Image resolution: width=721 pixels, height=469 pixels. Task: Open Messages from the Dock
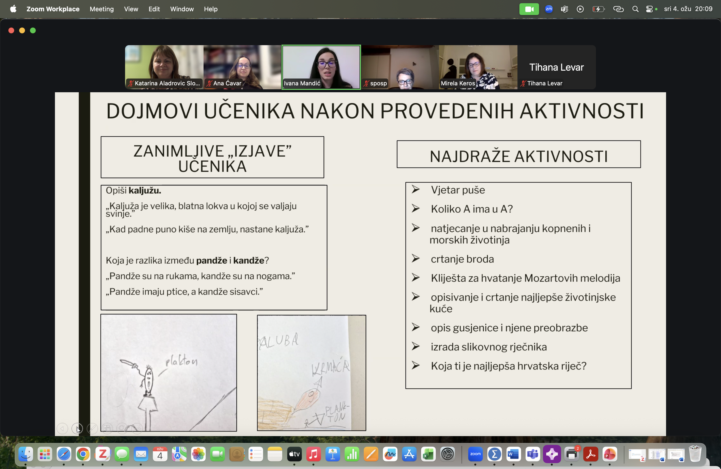(121, 454)
